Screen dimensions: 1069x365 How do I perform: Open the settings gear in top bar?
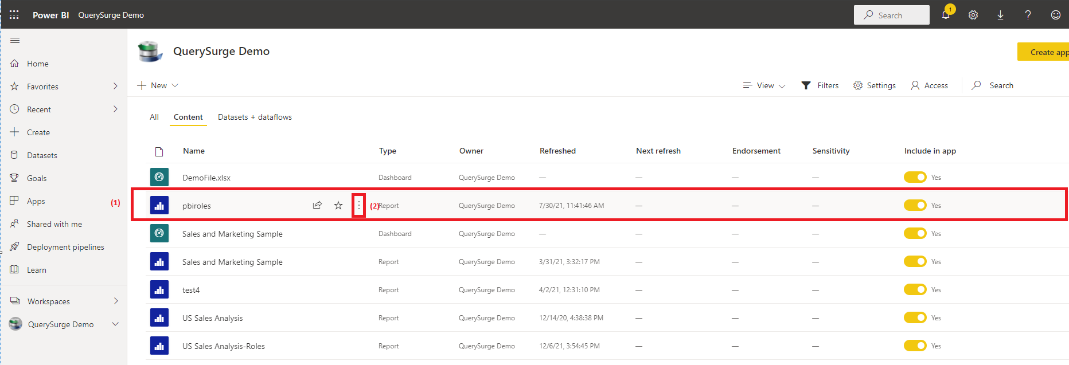click(x=973, y=15)
